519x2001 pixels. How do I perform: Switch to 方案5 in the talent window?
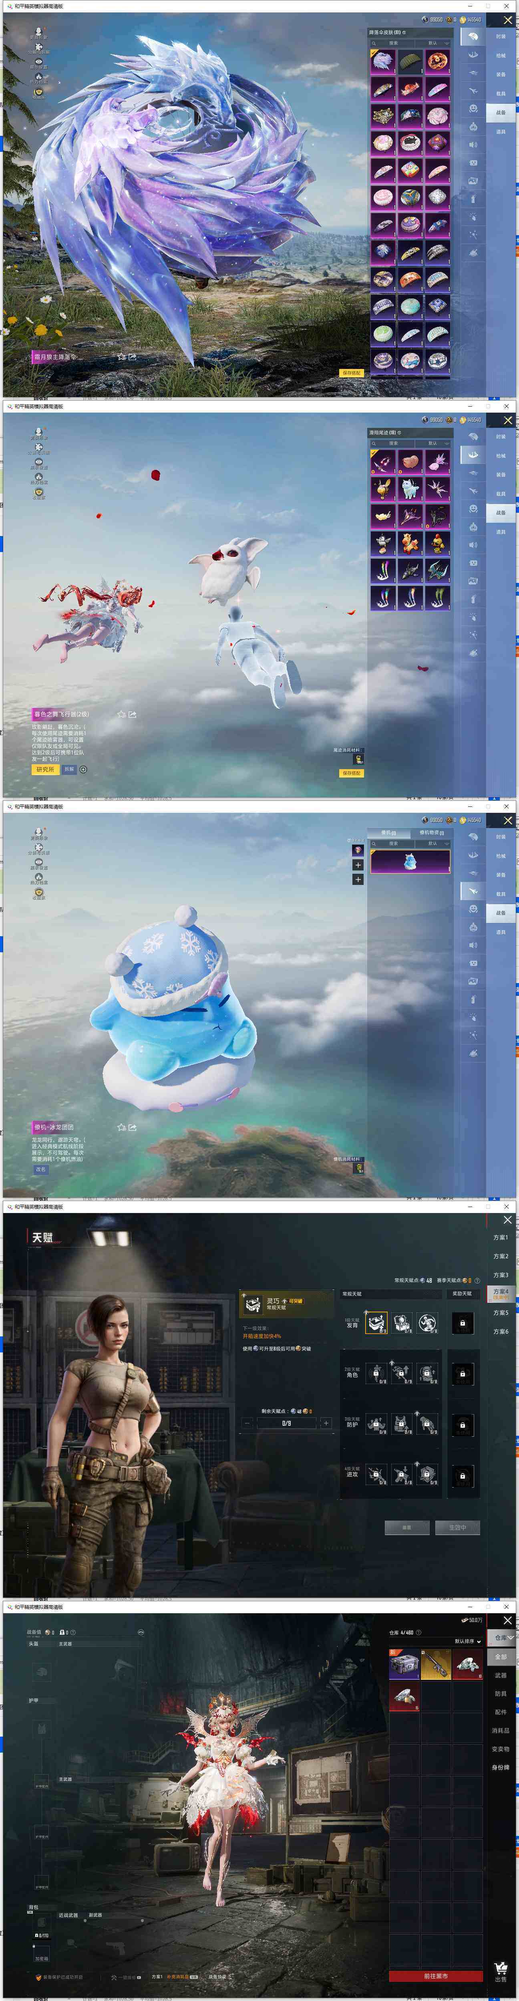click(501, 1313)
